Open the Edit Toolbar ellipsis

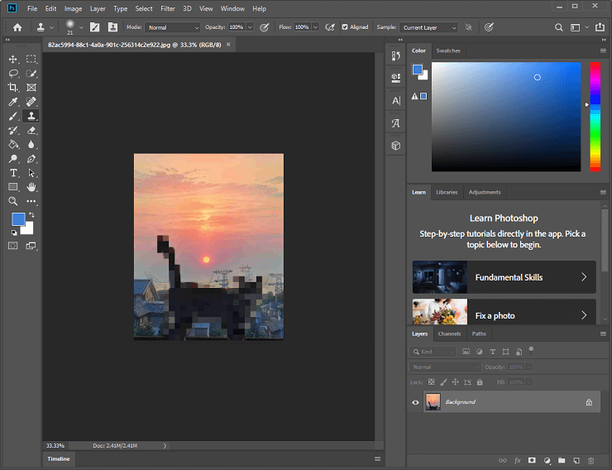tap(31, 201)
